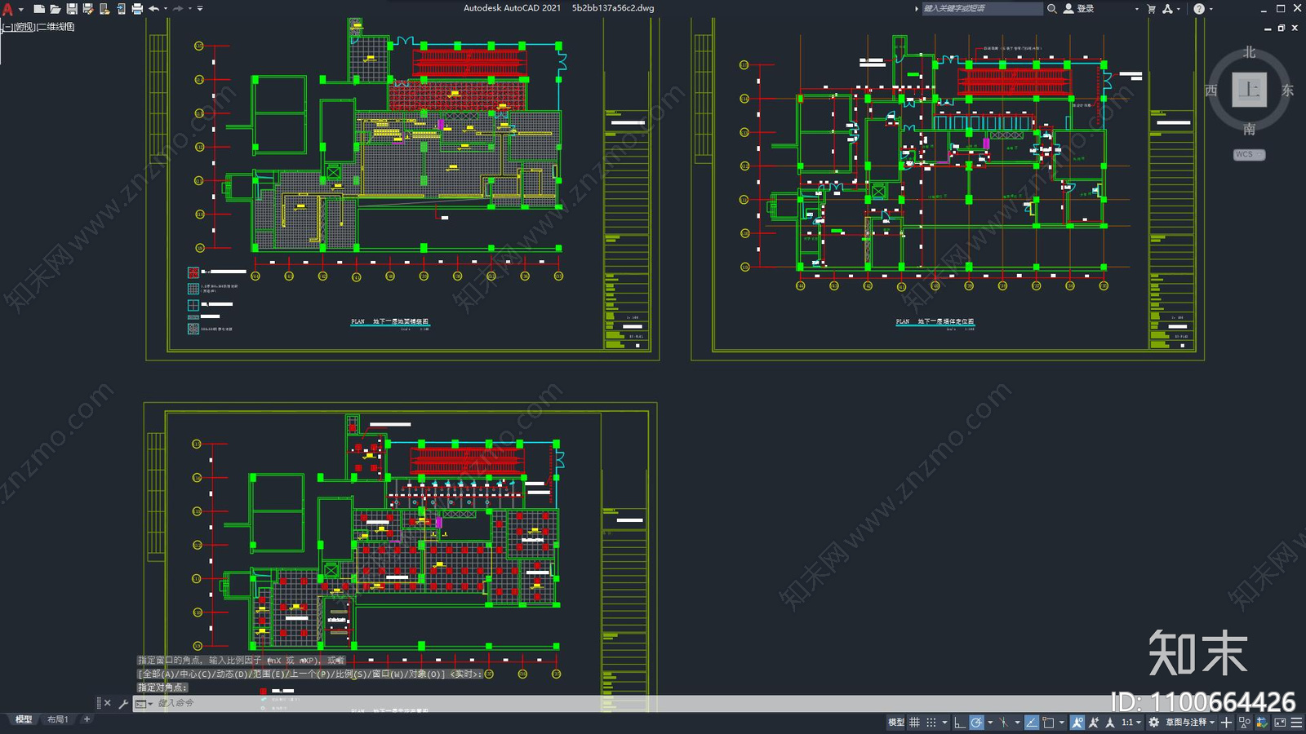Click the annotation monitor plus icon
The height and width of the screenshot is (734, 1306).
pos(1226,723)
